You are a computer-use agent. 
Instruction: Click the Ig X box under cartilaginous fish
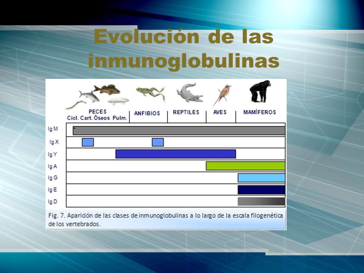pyautogui.click(x=88, y=142)
